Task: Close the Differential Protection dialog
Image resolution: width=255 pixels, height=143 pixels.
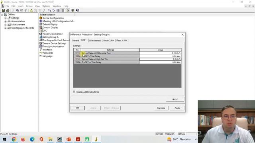Action: pos(182,35)
